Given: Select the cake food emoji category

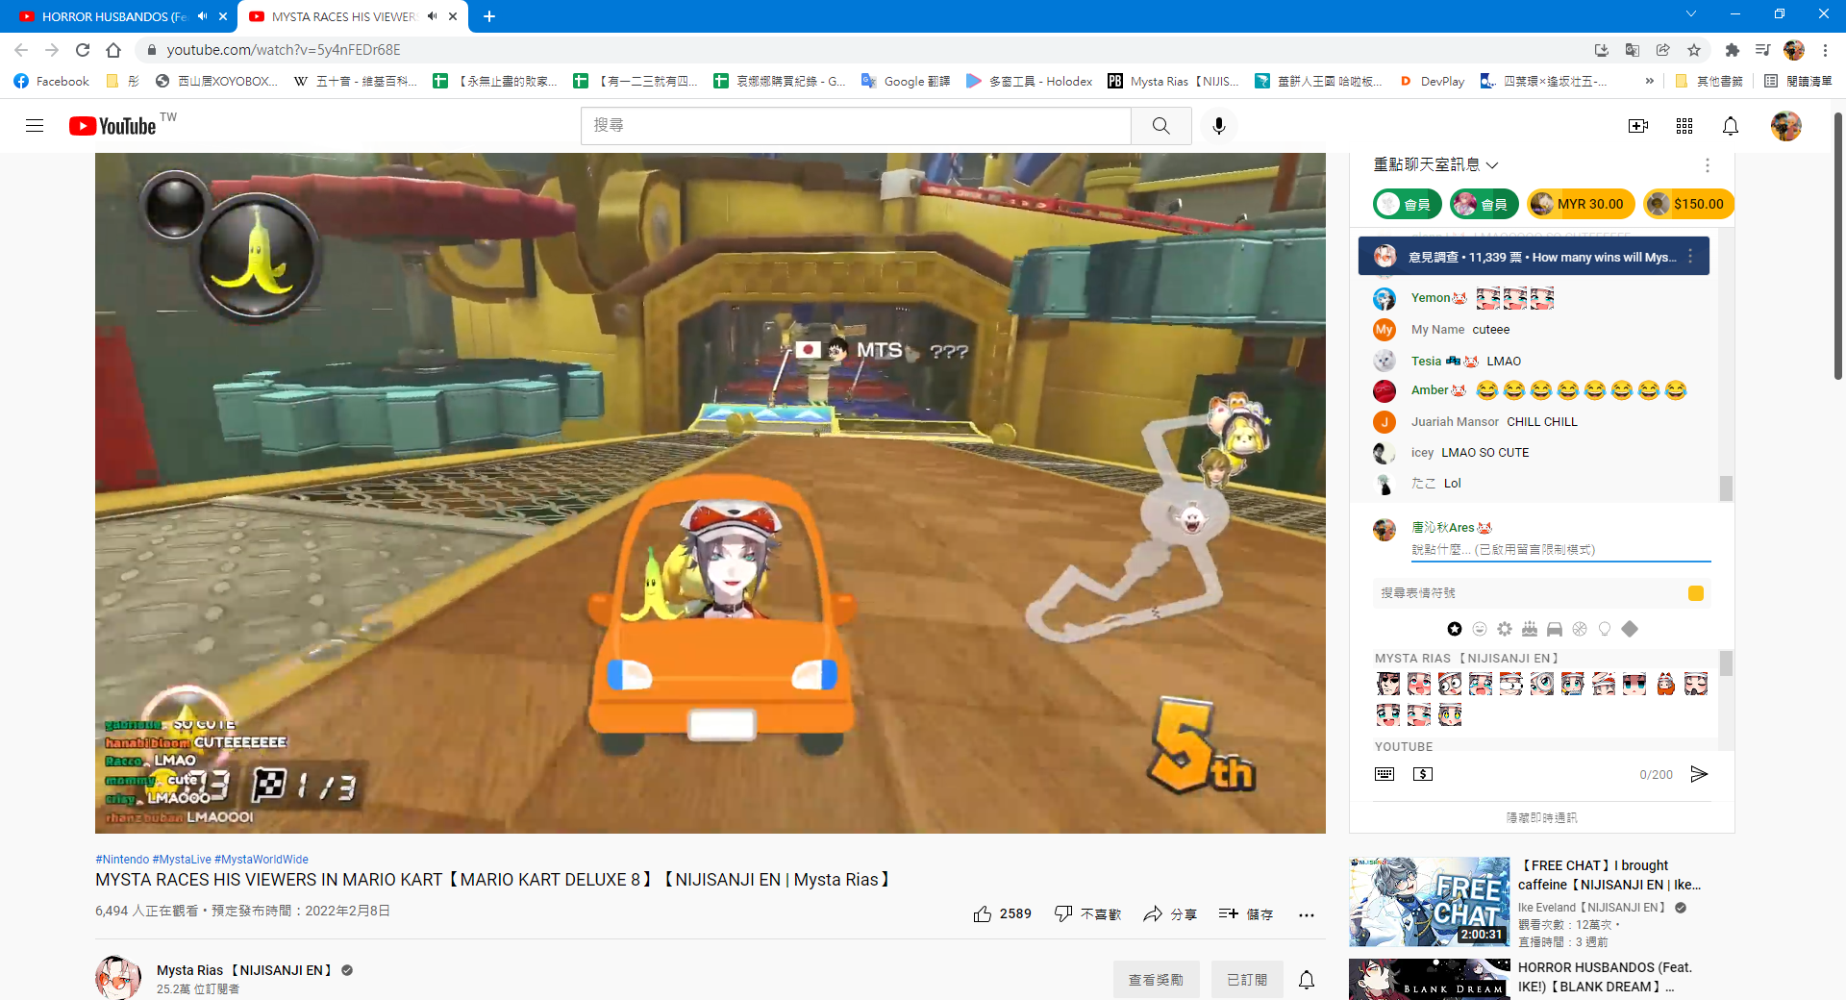Looking at the screenshot, I should click(1530, 629).
